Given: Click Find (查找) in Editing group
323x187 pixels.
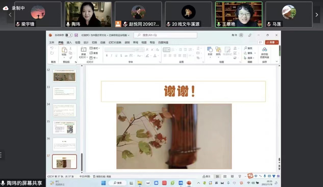Looking at the screenshot, I should coord(248,48).
